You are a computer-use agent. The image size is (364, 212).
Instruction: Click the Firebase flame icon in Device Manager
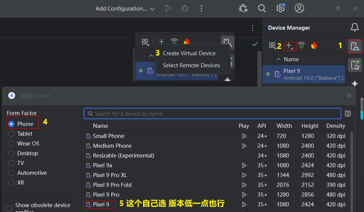click(x=314, y=45)
